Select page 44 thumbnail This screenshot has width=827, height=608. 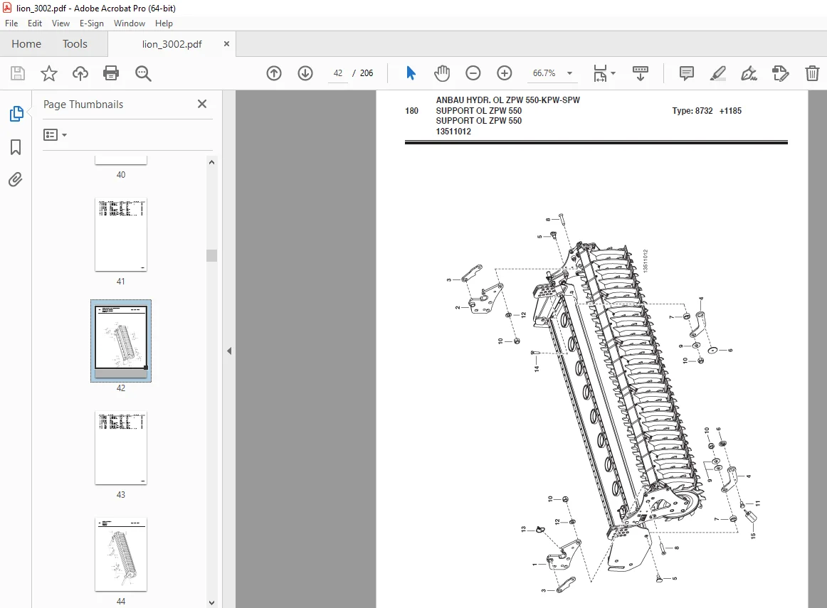click(x=121, y=554)
